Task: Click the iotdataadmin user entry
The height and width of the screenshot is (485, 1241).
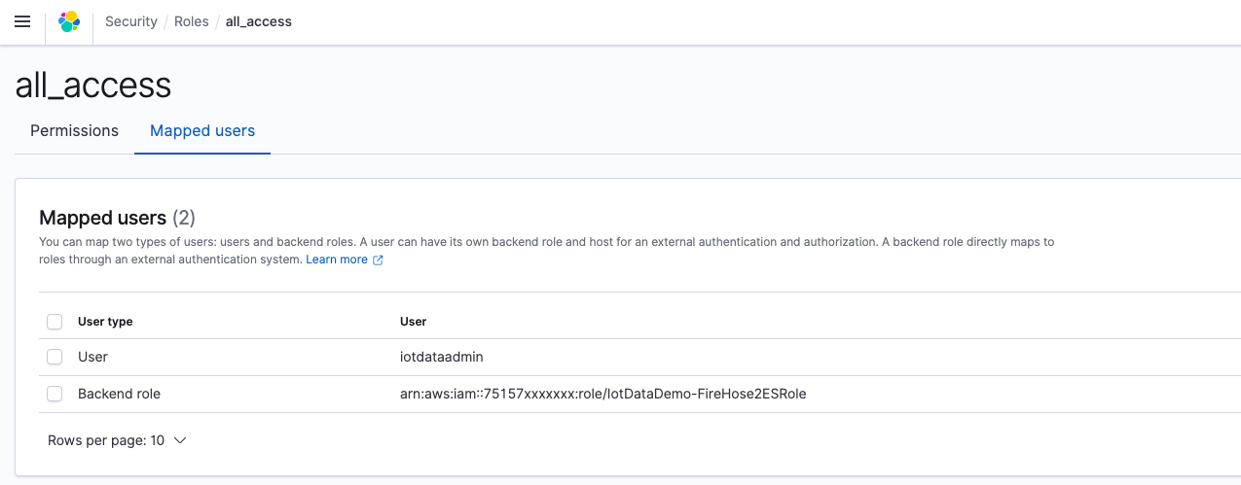Action: [442, 357]
